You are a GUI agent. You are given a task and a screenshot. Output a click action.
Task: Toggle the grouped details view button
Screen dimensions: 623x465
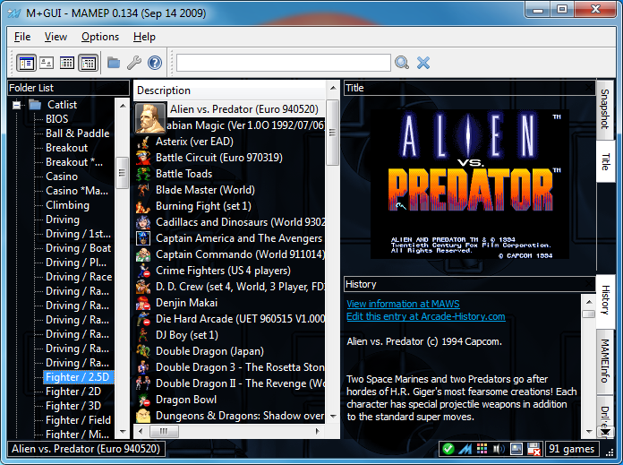pos(88,63)
